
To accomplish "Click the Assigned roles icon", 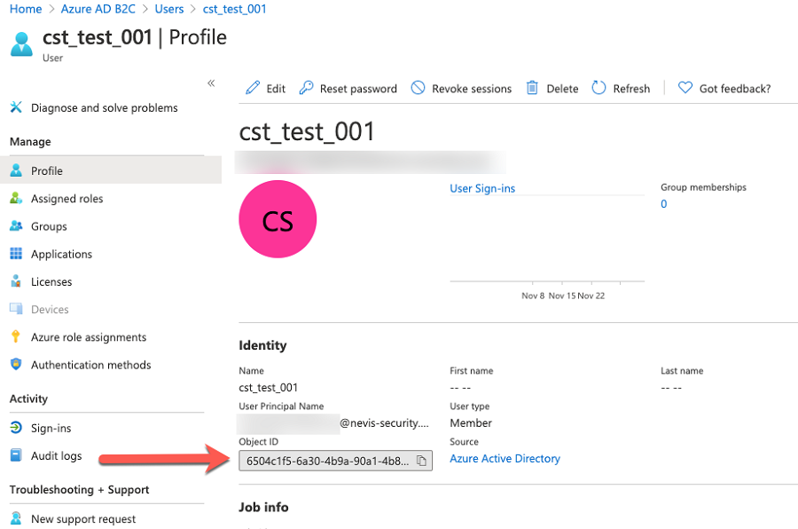I will coord(16,198).
